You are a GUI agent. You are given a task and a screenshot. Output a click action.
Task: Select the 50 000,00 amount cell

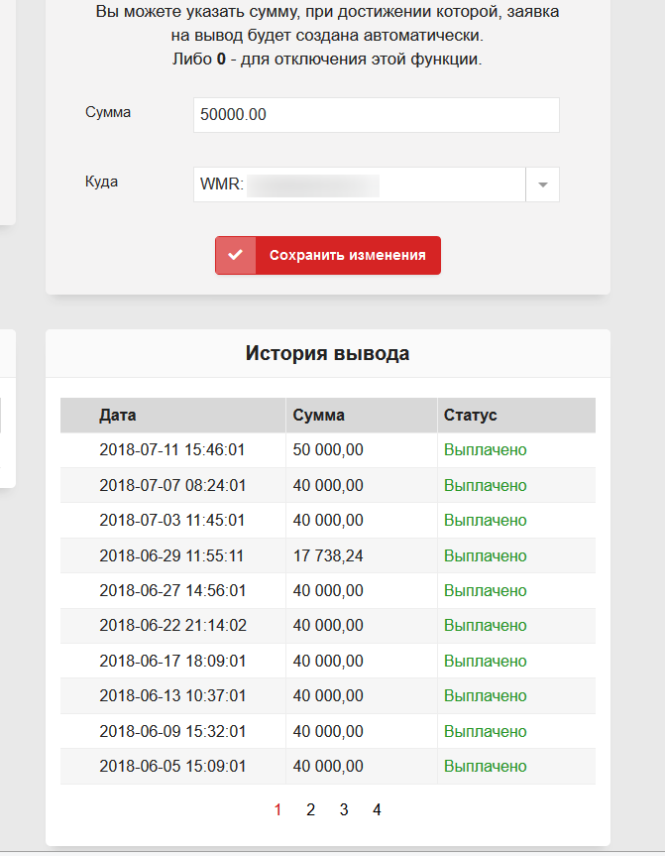(x=328, y=450)
